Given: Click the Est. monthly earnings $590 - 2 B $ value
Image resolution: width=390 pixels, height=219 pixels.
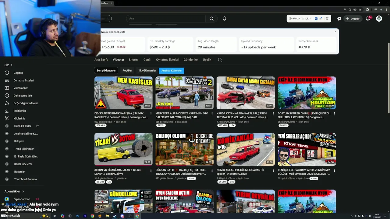Looking at the screenshot, I should [x=160, y=47].
